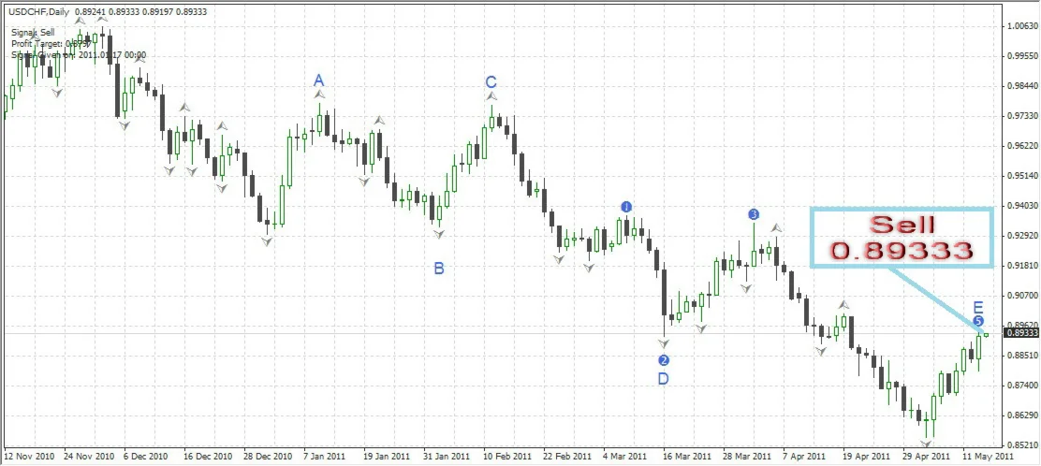Select the 'Signal: Sell' label
The image size is (1041, 466).
click(x=33, y=32)
